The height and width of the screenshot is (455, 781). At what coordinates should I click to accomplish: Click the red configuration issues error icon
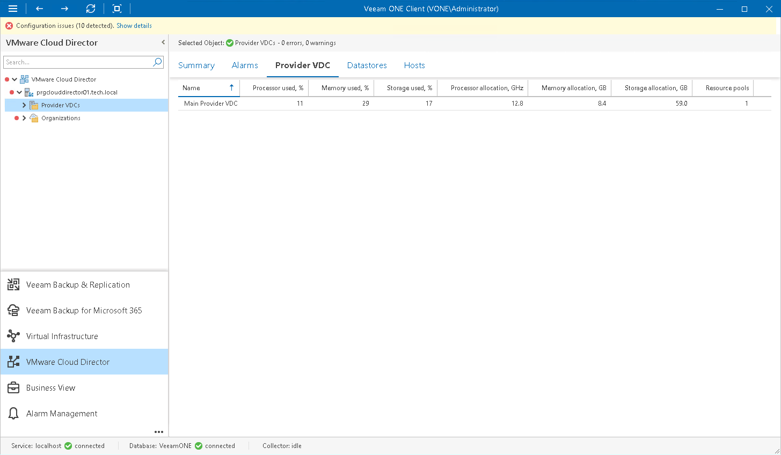[9, 26]
